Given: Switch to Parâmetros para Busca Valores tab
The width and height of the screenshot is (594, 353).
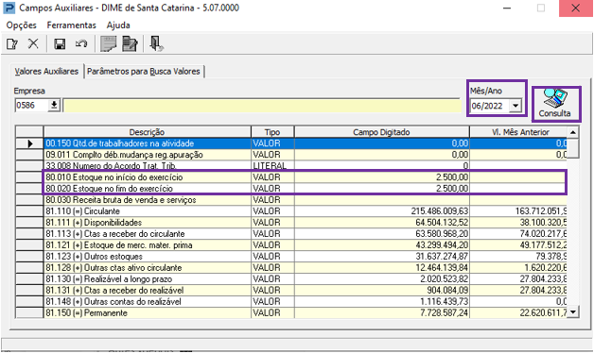Looking at the screenshot, I should click(144, 72).
